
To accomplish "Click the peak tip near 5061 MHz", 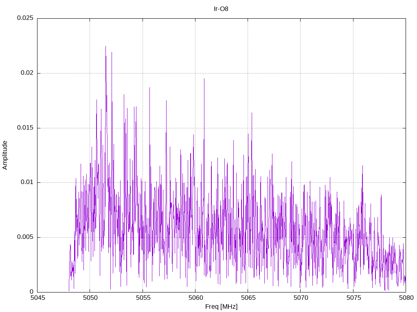I will (x=204, y=79).
